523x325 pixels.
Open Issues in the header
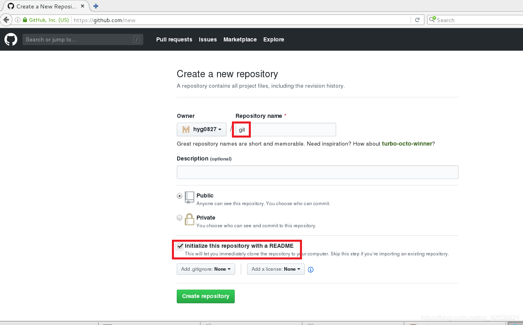tap(208, 39)
